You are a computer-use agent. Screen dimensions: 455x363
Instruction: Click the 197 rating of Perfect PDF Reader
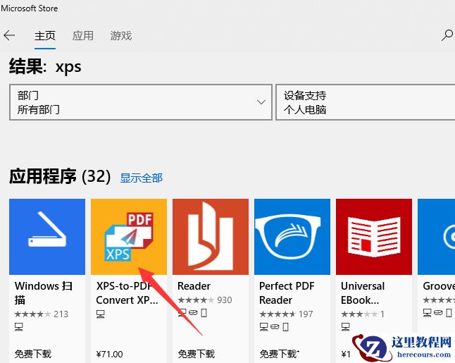pos(286,314)
